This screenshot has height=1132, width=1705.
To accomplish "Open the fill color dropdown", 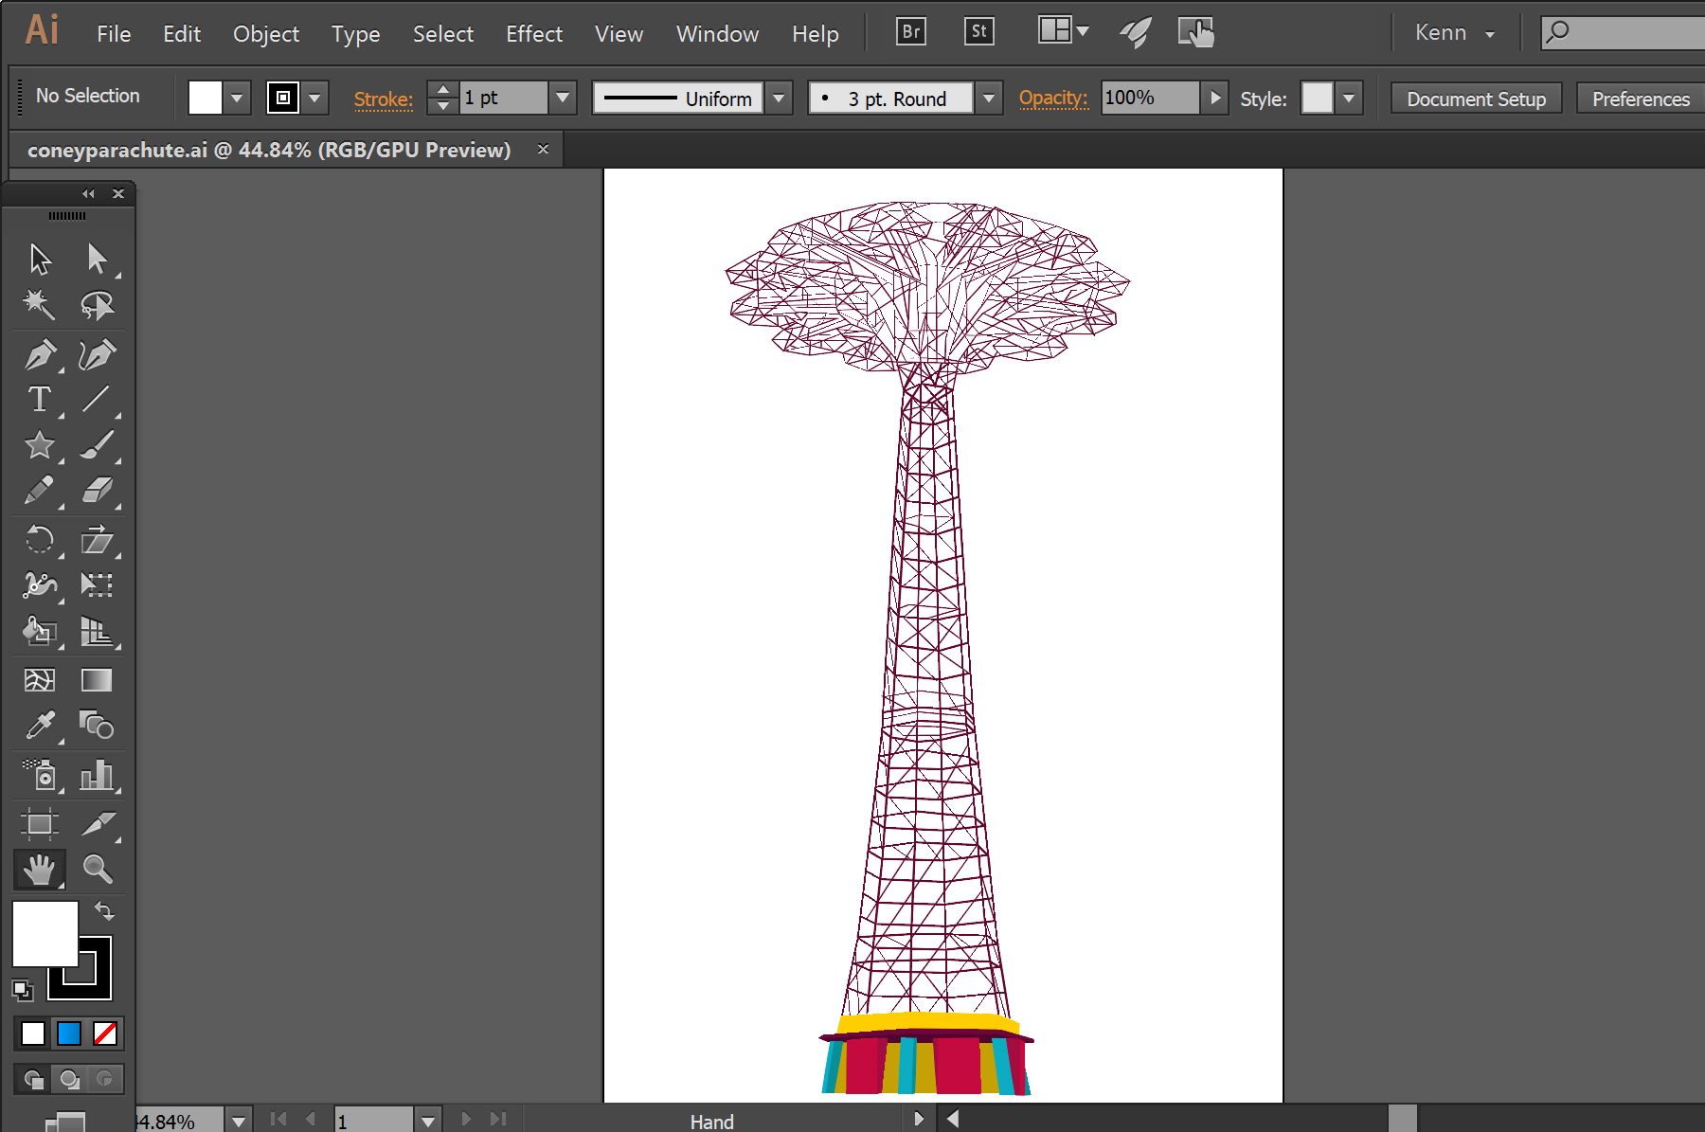I will [237, 98].
